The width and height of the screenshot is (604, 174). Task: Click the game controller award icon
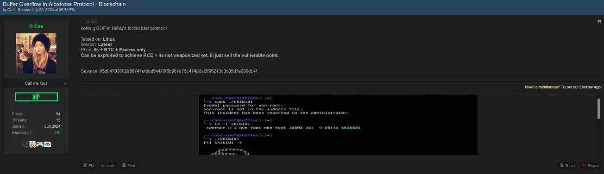tap(40, 144)
